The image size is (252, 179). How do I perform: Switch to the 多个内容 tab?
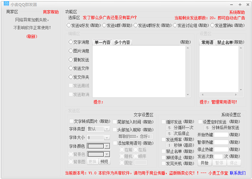coord(122,42)
